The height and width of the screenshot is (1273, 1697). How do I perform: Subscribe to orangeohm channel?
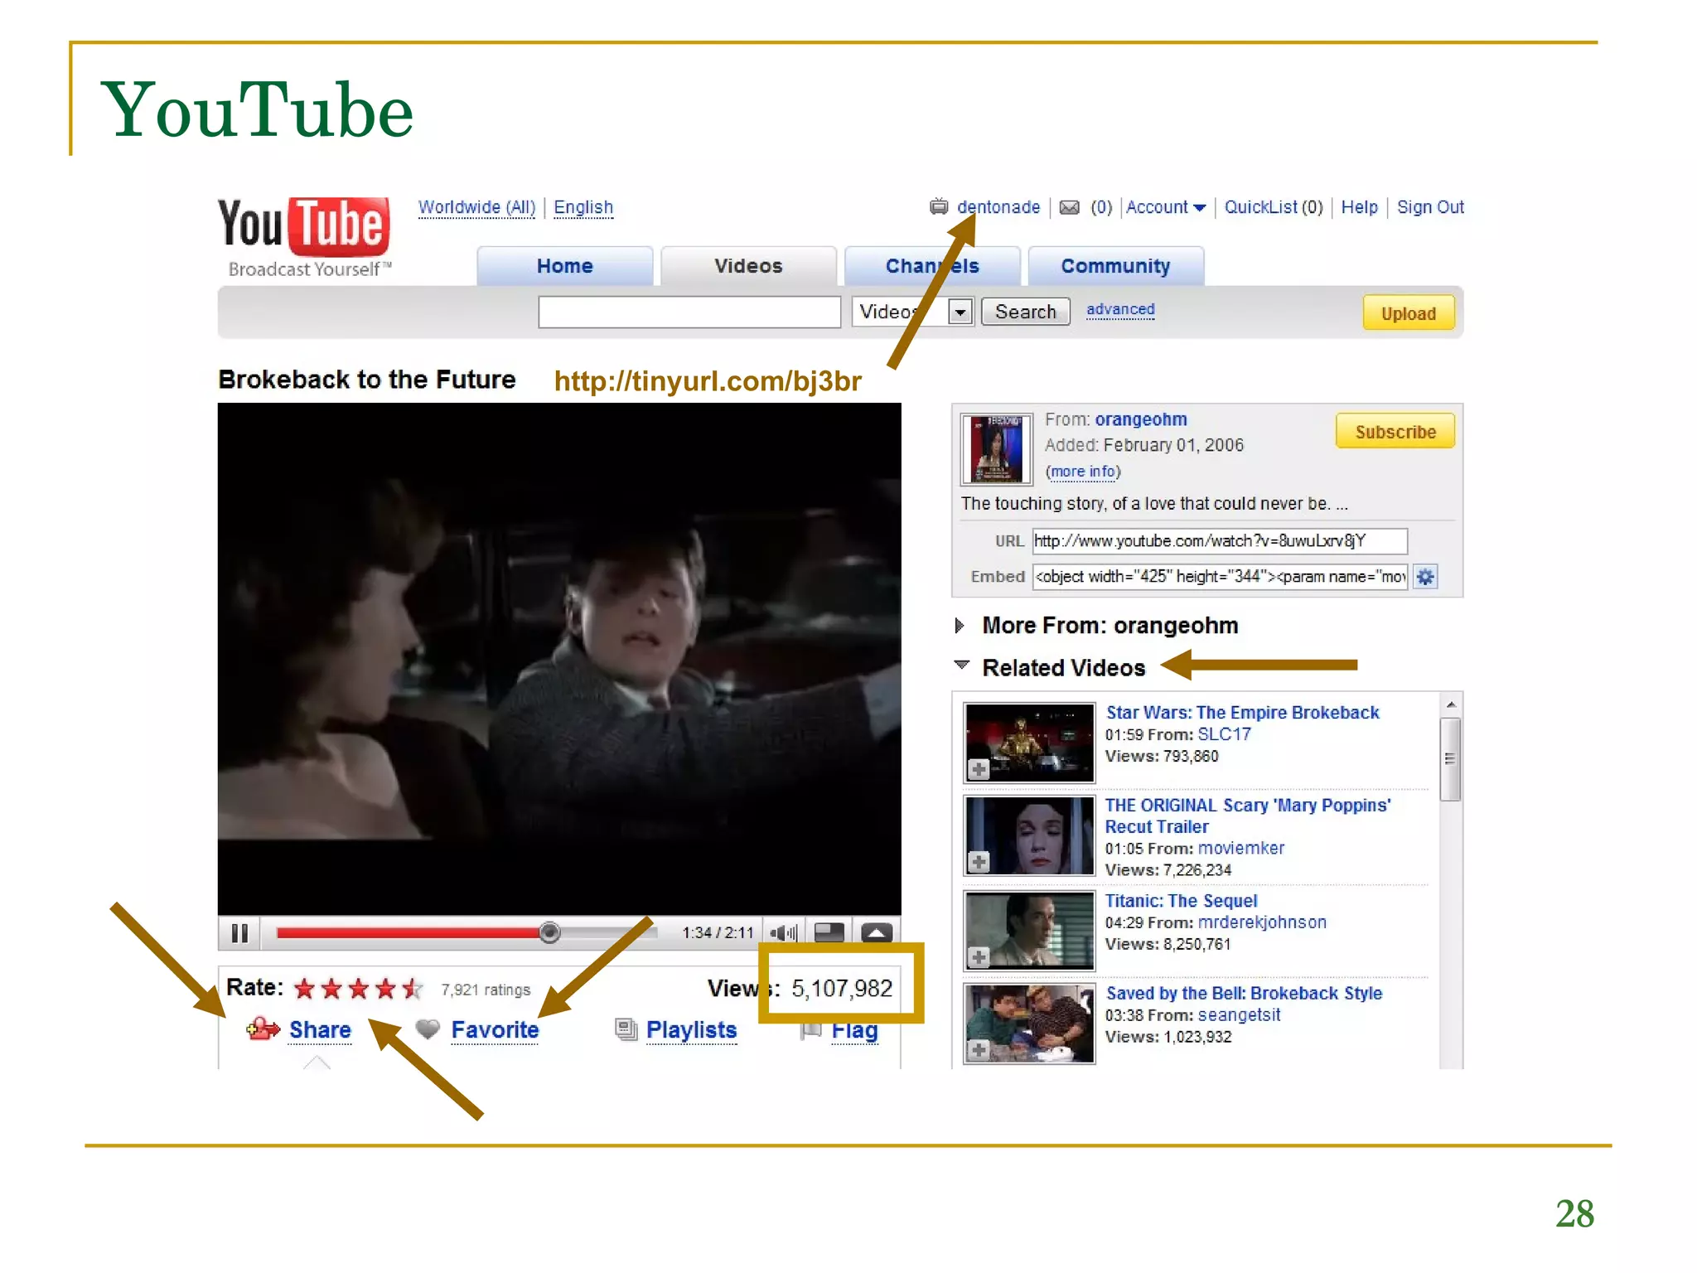click(x=1395, y=432)
